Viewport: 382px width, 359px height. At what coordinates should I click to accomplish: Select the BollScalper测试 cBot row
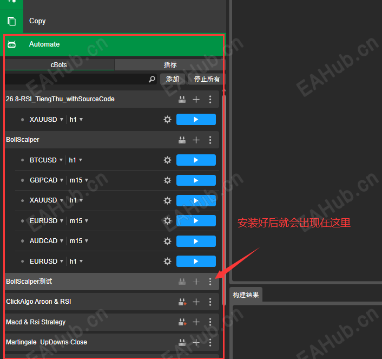pos(111,282)
